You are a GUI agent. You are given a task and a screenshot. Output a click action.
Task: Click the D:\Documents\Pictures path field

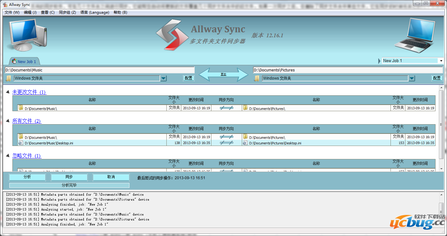[348, 70]
